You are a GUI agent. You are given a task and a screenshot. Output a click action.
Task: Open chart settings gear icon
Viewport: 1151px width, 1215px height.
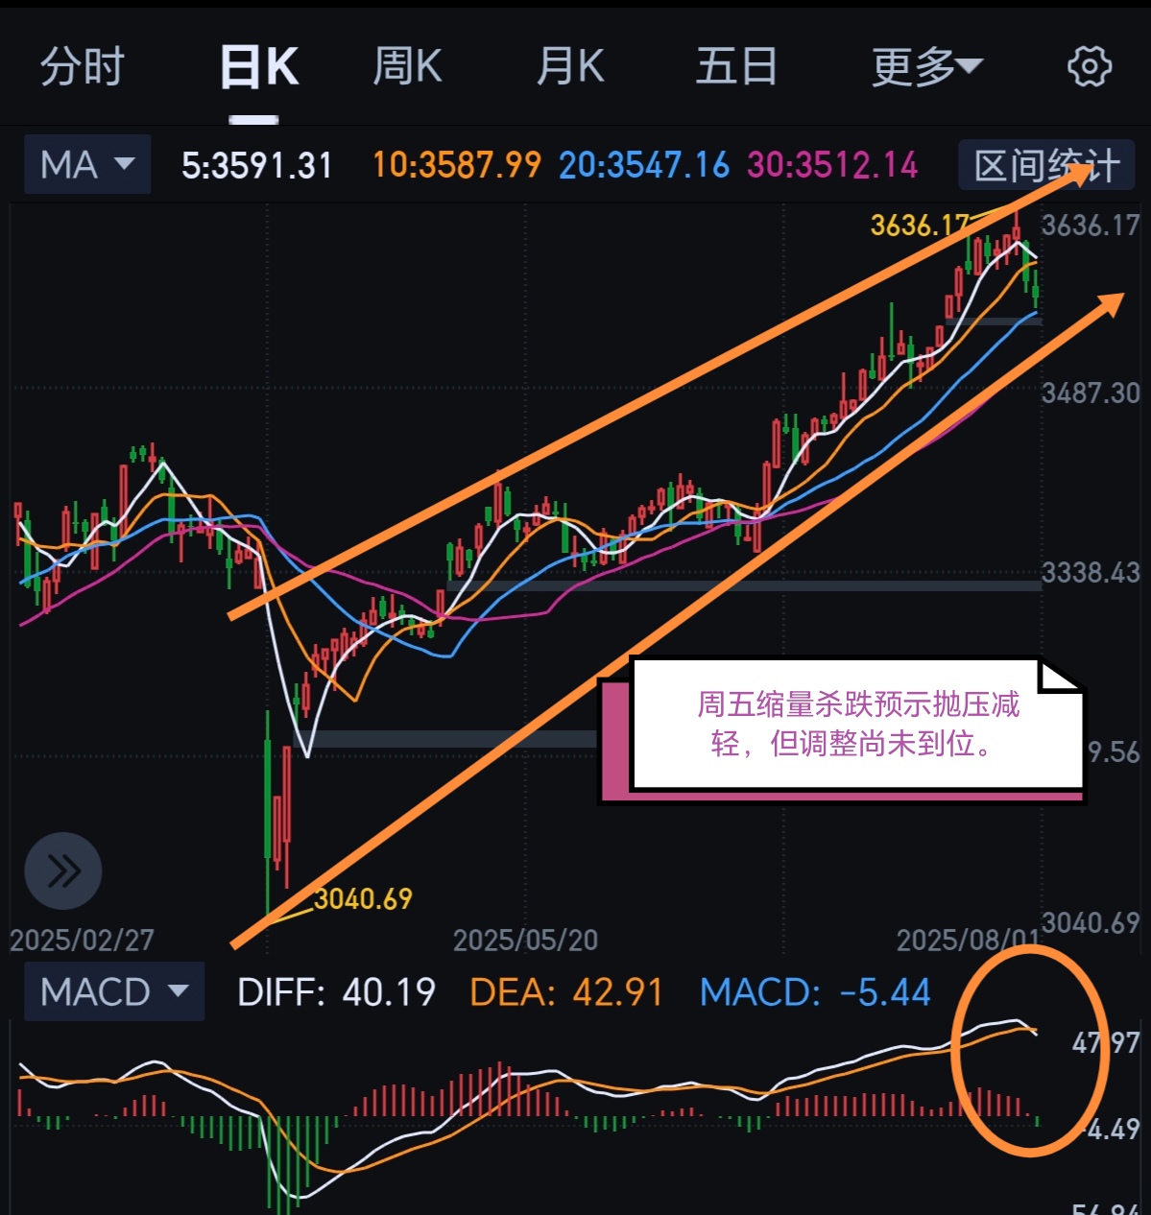[1089, 67]
